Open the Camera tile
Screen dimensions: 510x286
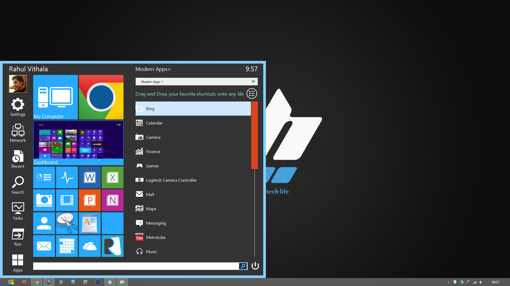point(44,200)
